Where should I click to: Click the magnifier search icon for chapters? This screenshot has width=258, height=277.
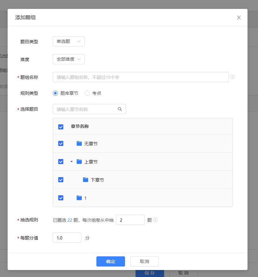(120, 109)
